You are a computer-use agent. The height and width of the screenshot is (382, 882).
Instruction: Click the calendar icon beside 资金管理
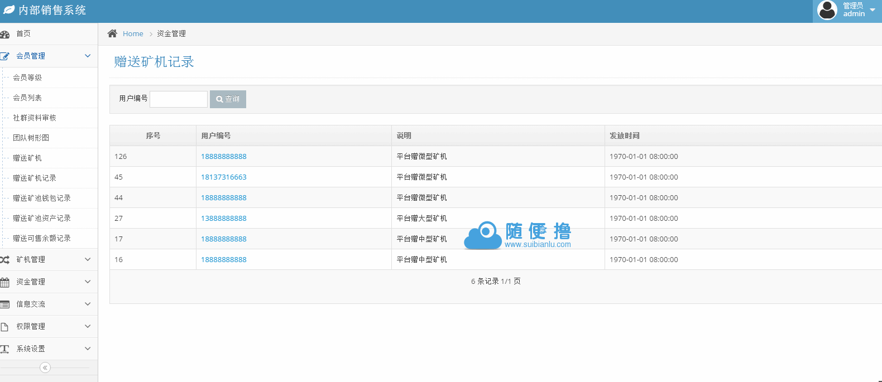click(5, 282)
